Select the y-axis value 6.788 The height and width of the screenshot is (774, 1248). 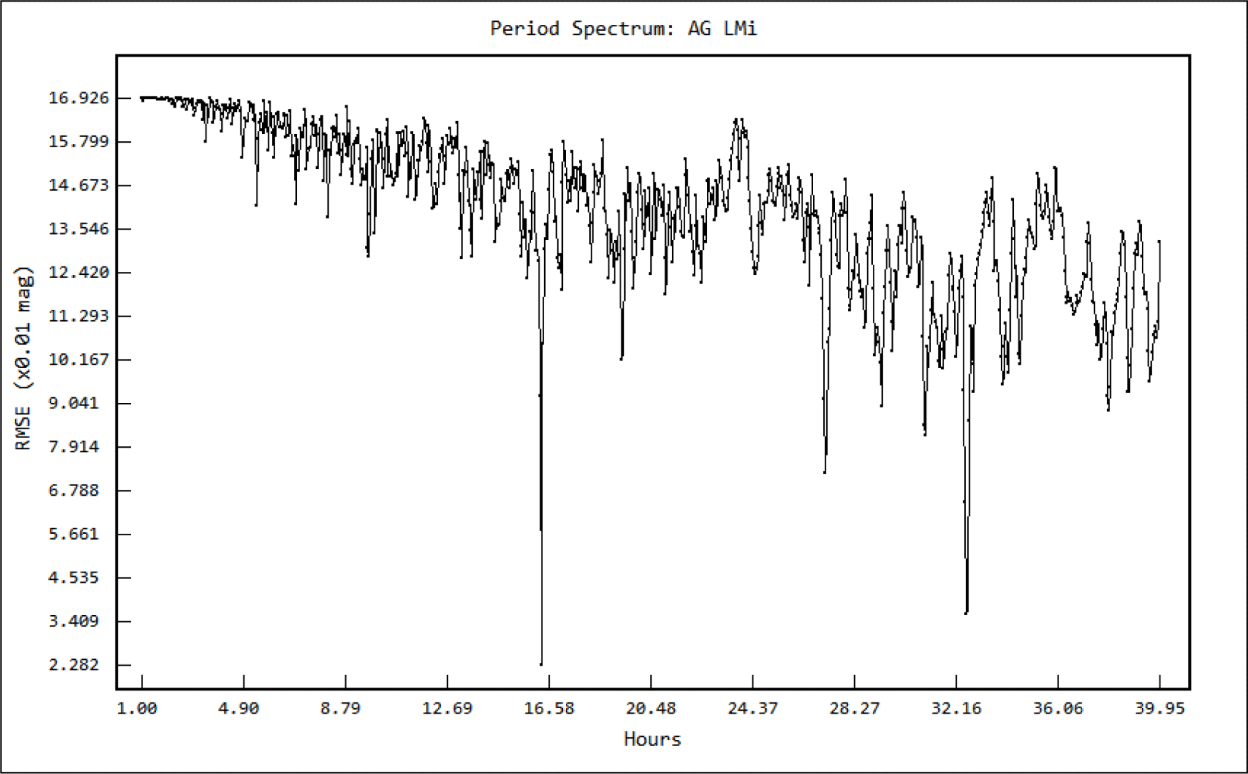pos(74,490)
